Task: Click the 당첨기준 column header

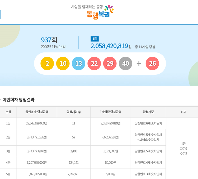Action: click(x=148, y=112)
